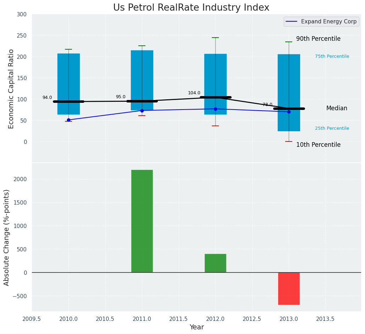This screenshot has width=365, height=334.
Task: Select the 10th Percentile annotation text
Action: [x=318, y=145]
